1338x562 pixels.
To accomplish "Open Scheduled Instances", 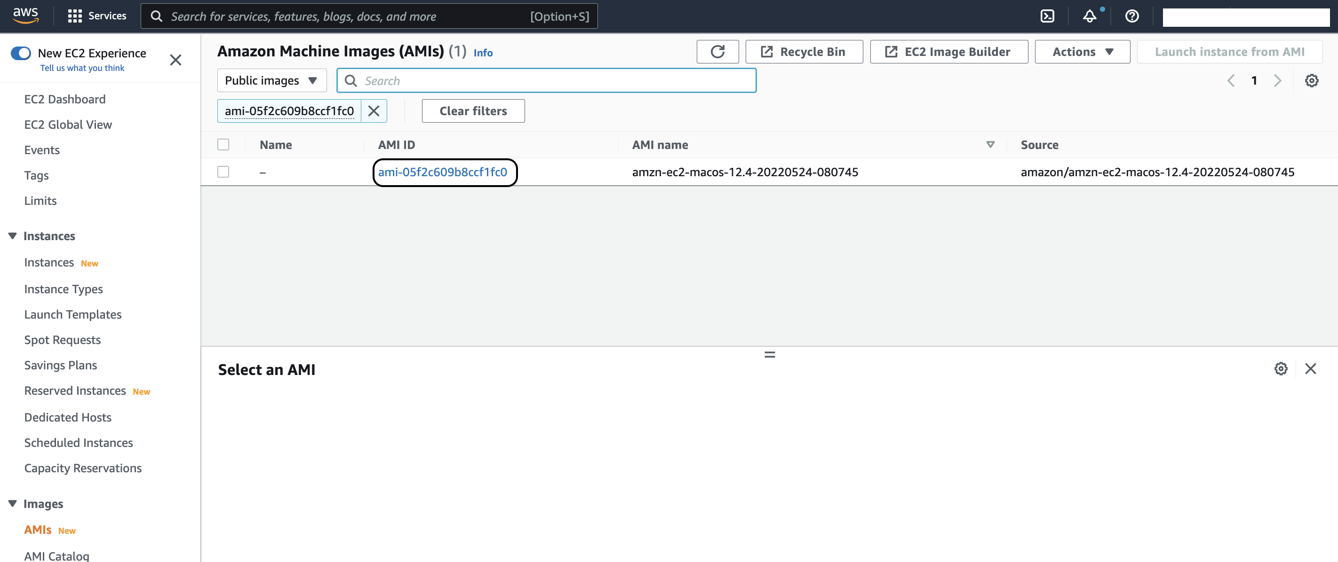I will (x=79, y=442).
